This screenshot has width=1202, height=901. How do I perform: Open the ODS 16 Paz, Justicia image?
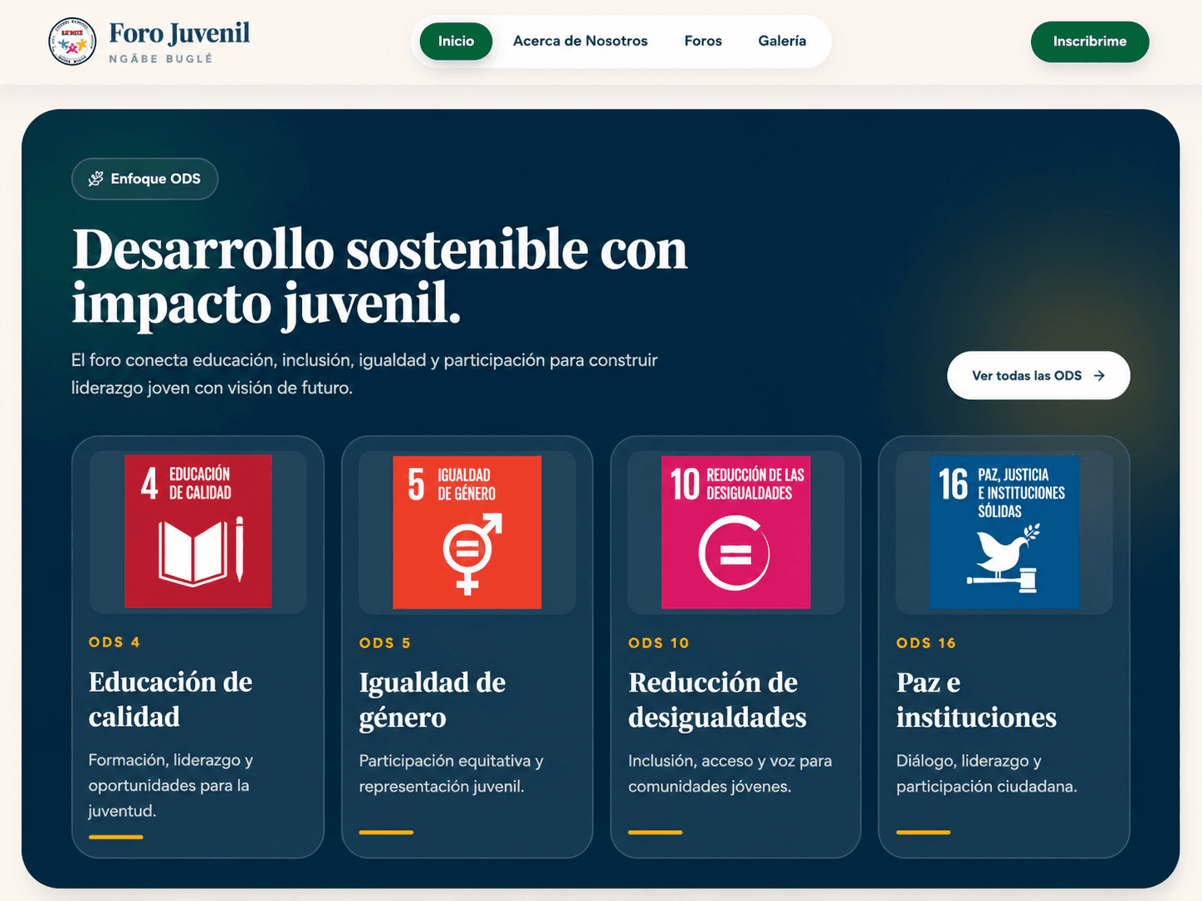(1004, 532)
